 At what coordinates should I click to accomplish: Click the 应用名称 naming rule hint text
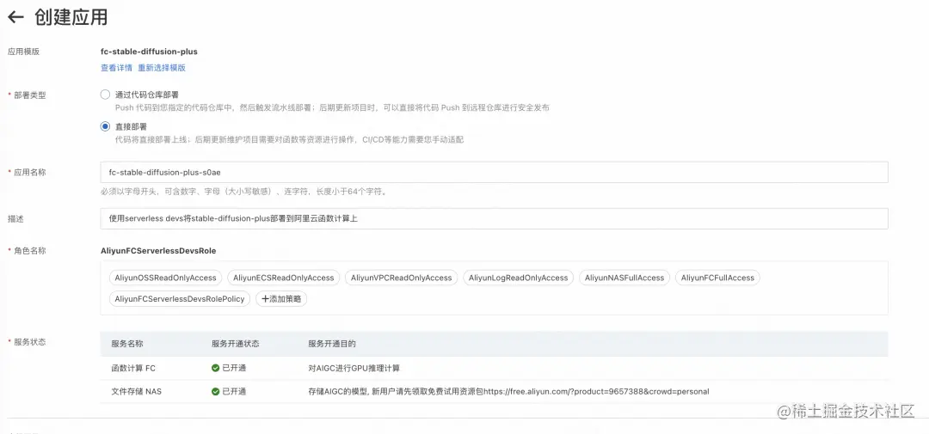243,192
